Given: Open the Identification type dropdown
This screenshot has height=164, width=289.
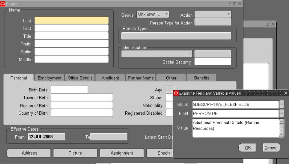Looking at the screenshot, I should point(157,54).
